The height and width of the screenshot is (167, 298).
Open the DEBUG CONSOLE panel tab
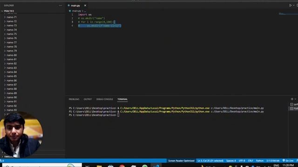coord(104,99)
